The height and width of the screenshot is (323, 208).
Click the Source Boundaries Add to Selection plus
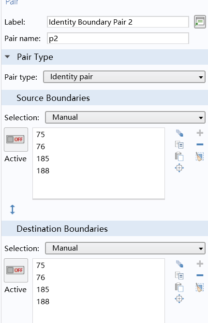(x=200, y=133)
